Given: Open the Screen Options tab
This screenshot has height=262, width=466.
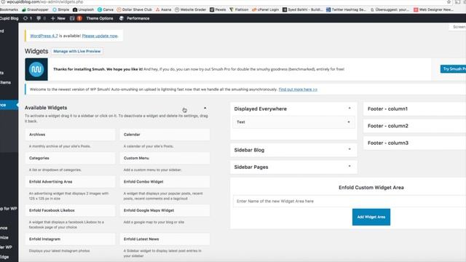Looking at the screenshot, I should point(458,27).
